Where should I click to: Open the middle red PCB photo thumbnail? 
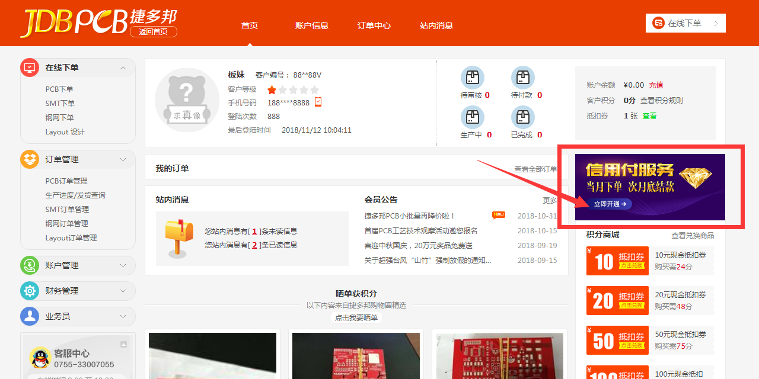point(356,356)
